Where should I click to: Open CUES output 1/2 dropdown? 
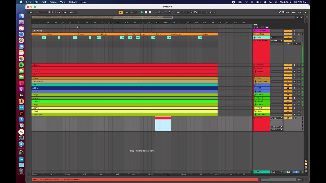277,37
